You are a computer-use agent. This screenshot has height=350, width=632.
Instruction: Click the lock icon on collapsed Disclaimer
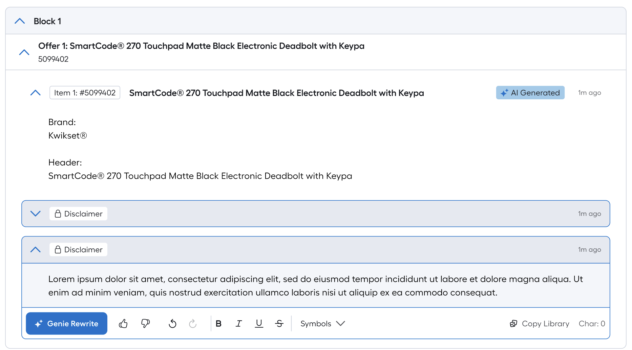(x=58, y=214)
